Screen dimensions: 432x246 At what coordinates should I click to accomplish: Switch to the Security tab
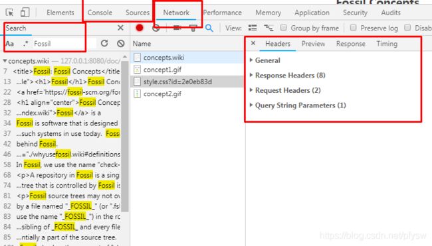355,13
